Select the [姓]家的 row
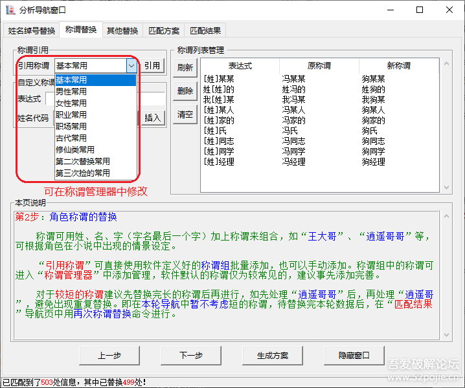Image resolution: width=465 pixels, height=388 pixels. [x=320, y=120]
